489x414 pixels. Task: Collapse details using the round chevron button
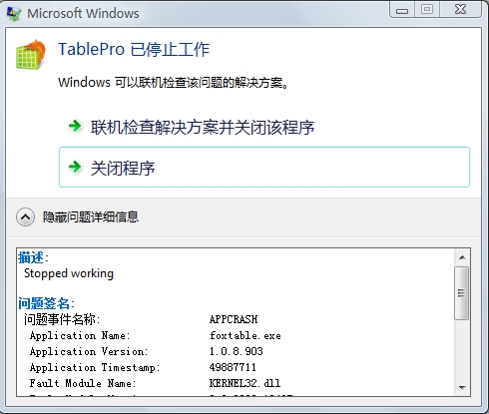[x=25, y=217]
